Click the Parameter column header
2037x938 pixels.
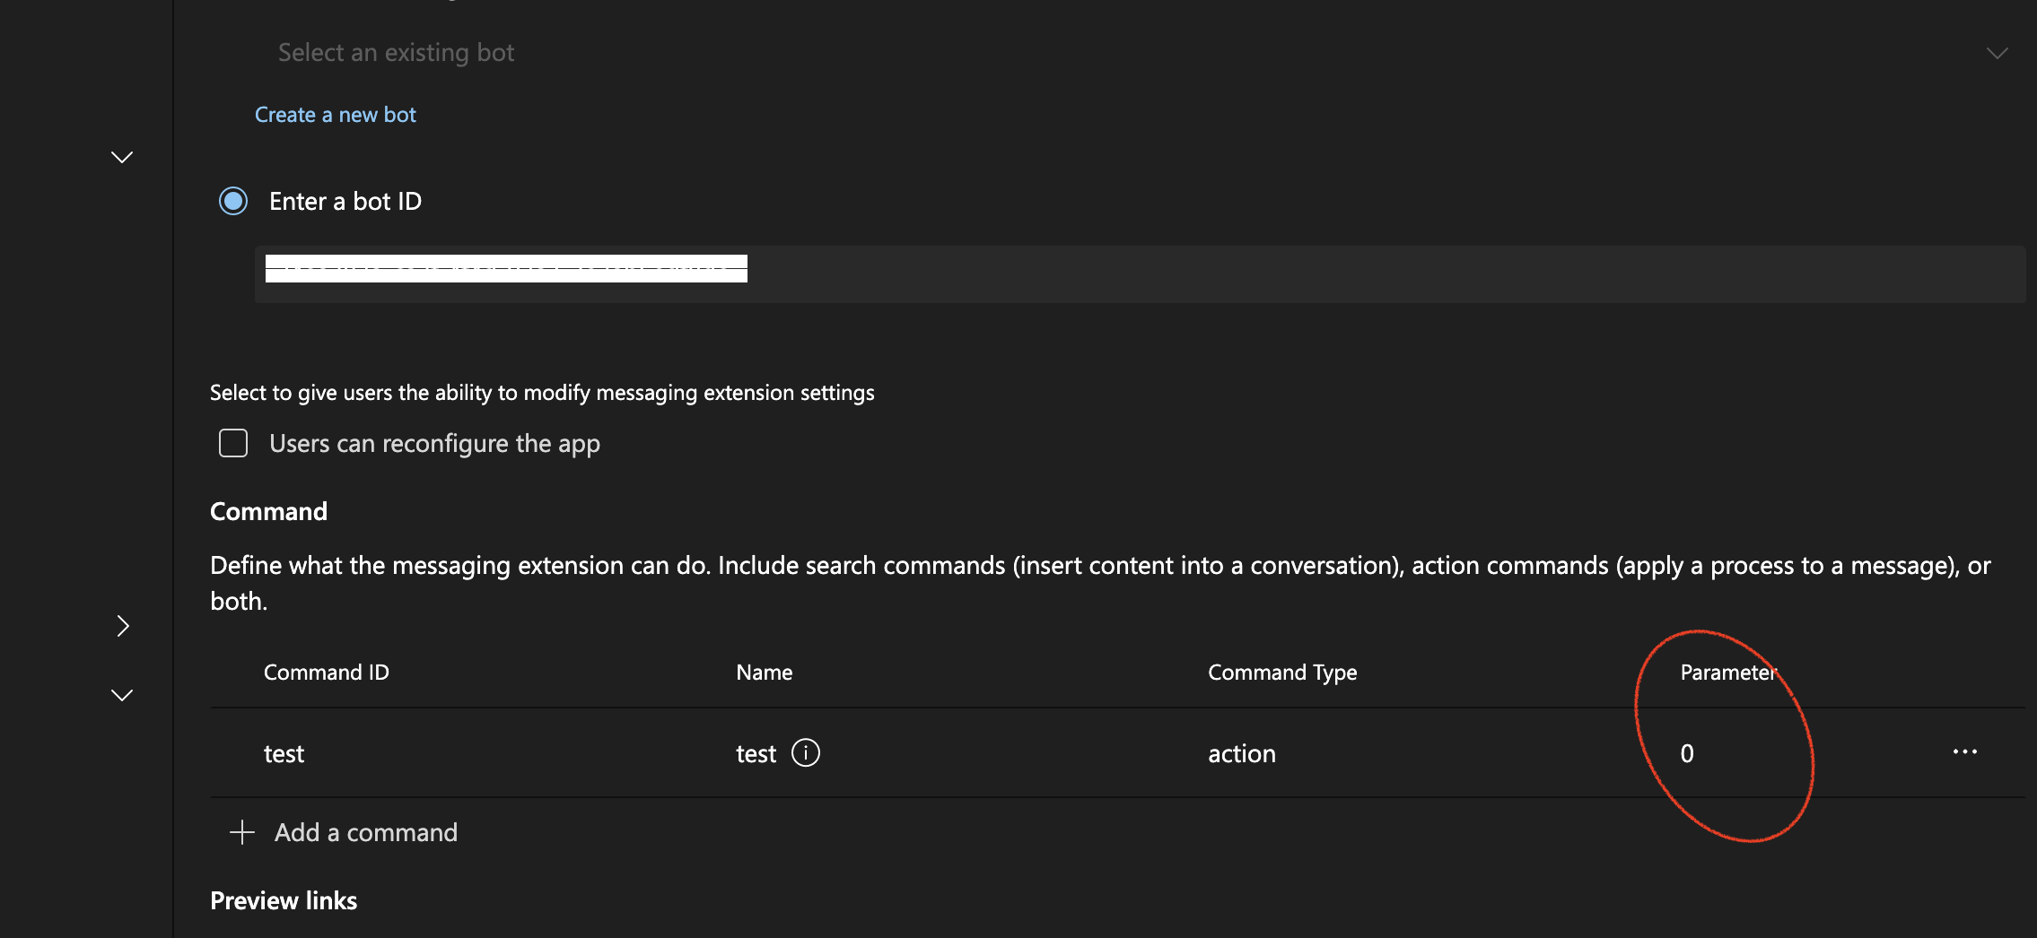1728,673
